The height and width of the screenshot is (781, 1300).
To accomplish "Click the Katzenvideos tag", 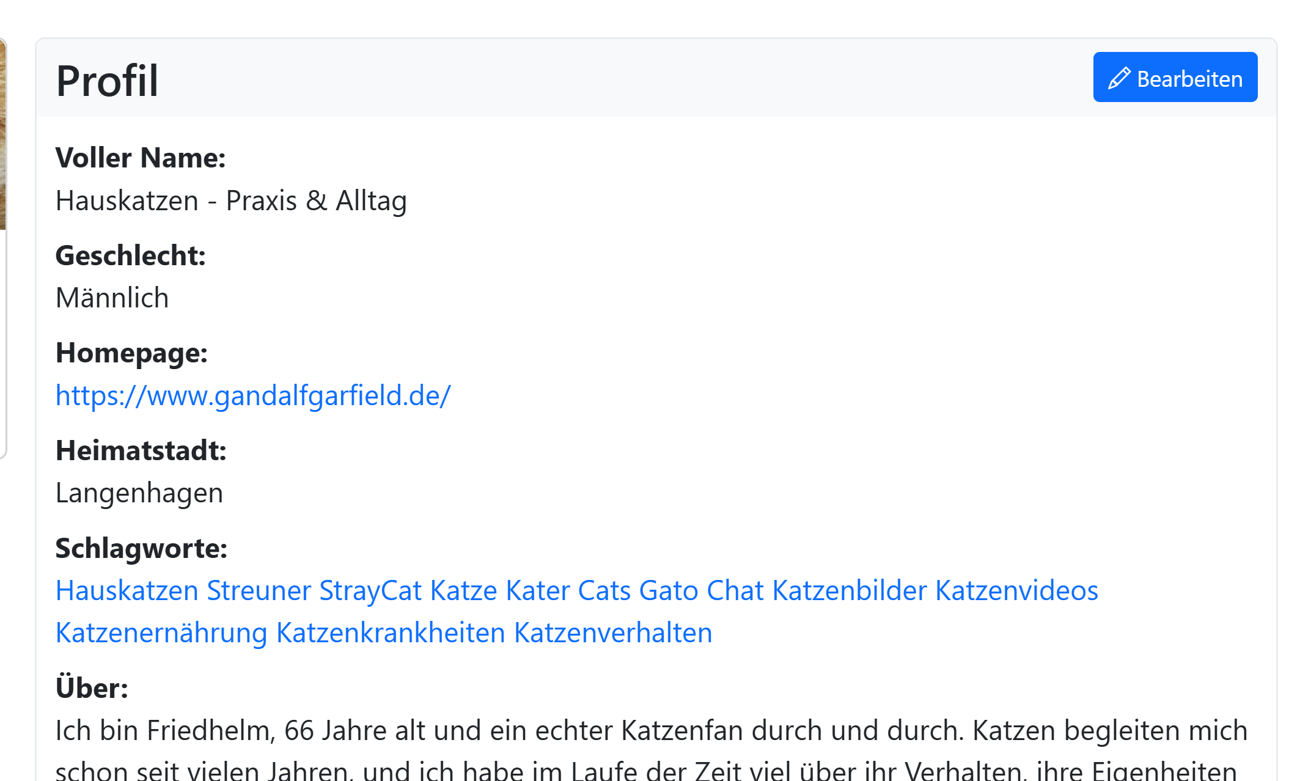I will tap(1017, 590).
